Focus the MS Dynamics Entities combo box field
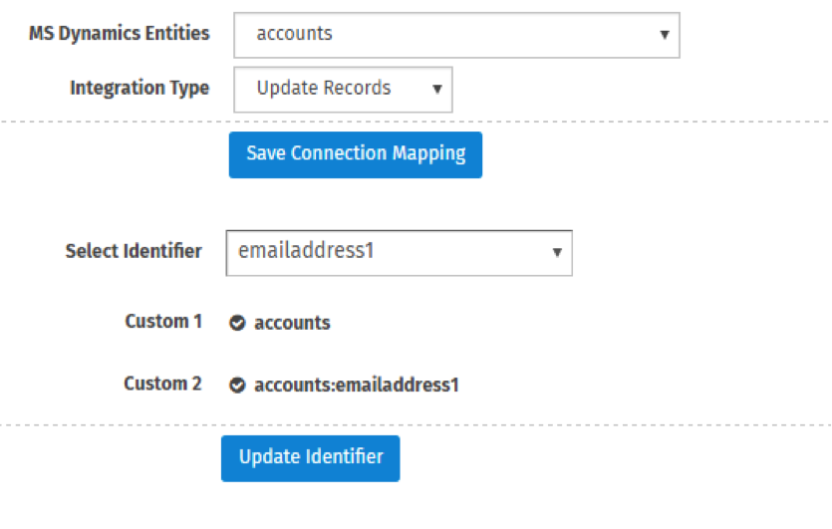This screenshot has width=832, height=529. [457, 35]
